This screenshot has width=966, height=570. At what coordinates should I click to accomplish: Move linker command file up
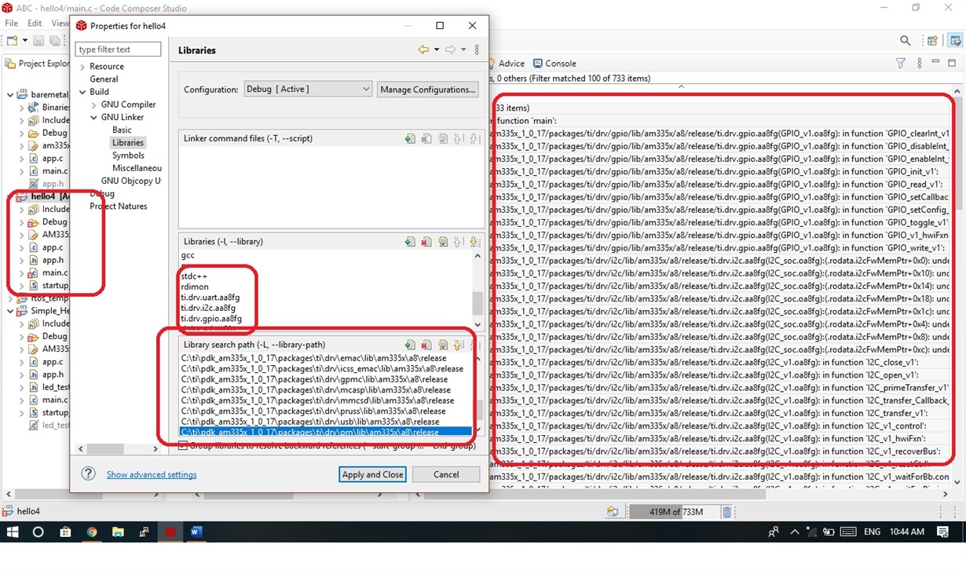click(458, 139)
